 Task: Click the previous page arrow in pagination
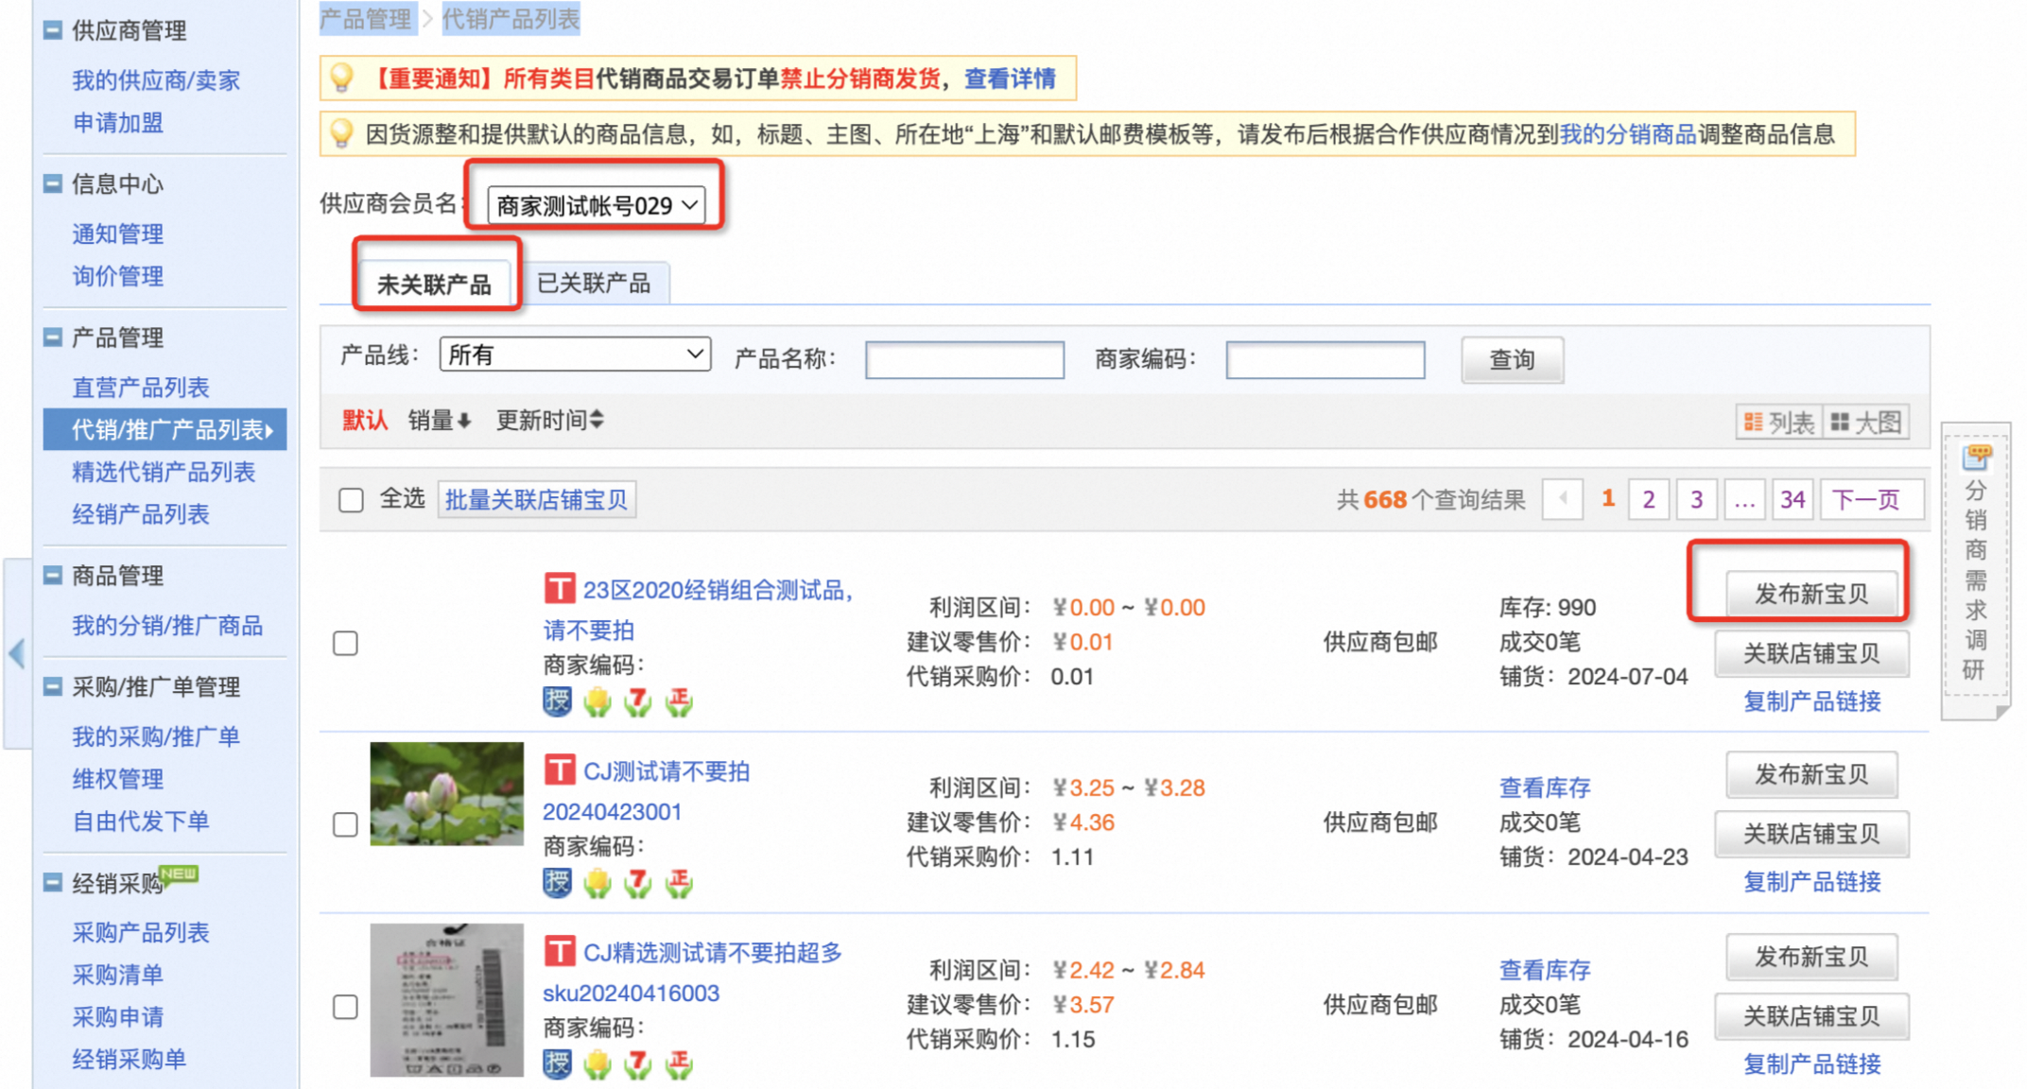click(x=1563, y=499)
